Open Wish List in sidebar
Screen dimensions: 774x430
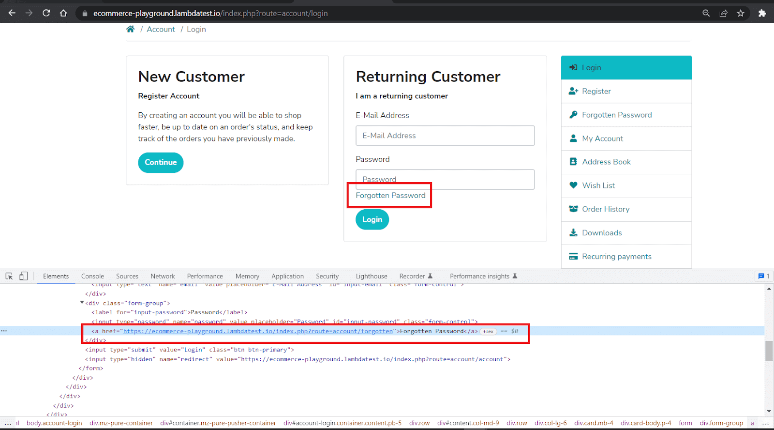(x=626, y=185)
